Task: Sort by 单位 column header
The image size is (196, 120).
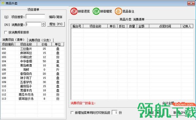Action: (x=58, y=44)
